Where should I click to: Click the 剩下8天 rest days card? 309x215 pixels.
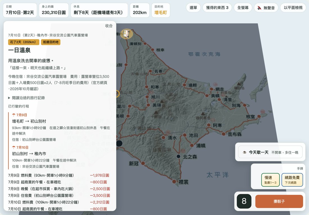[x=99, y=10]
